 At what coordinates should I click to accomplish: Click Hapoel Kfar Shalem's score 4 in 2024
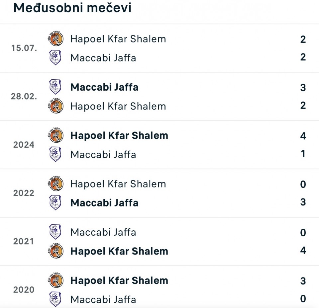coord(303,136)
